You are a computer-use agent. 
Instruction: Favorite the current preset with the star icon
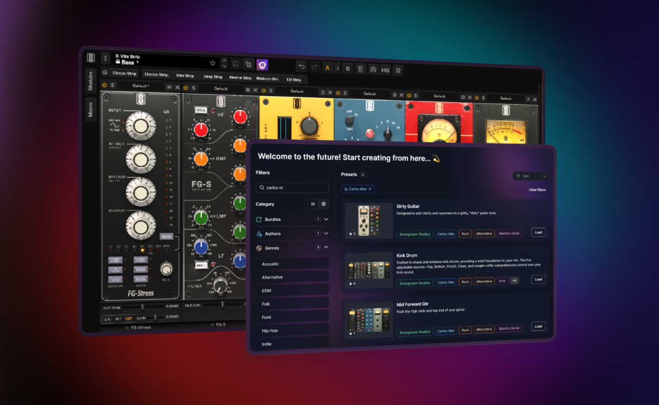(x=212, y=63)
